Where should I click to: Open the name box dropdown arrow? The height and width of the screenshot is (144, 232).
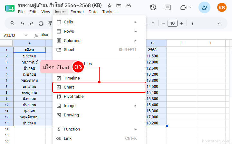pos(26,35)
